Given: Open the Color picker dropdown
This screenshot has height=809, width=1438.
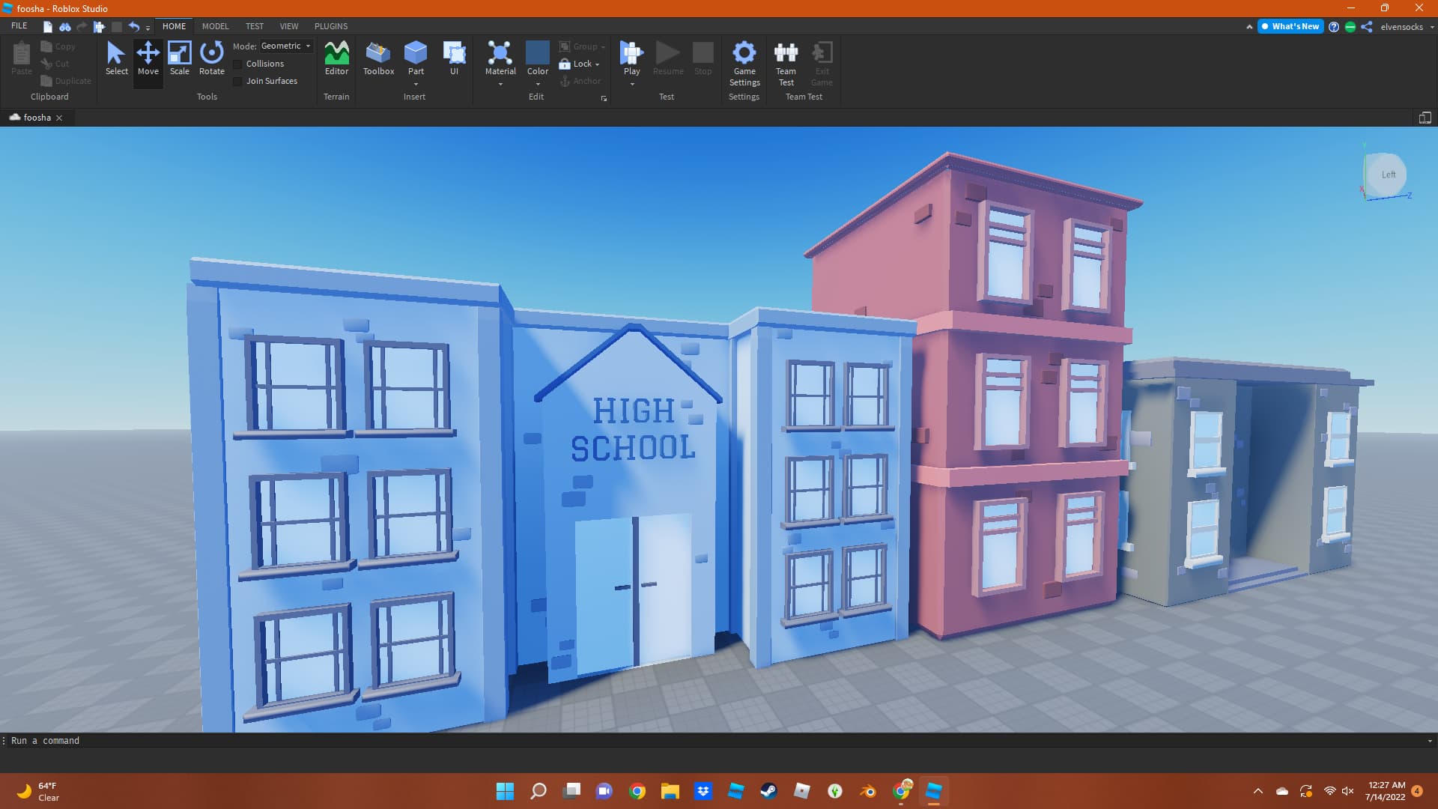Looking at the screenshot, I should pos(538,84).
